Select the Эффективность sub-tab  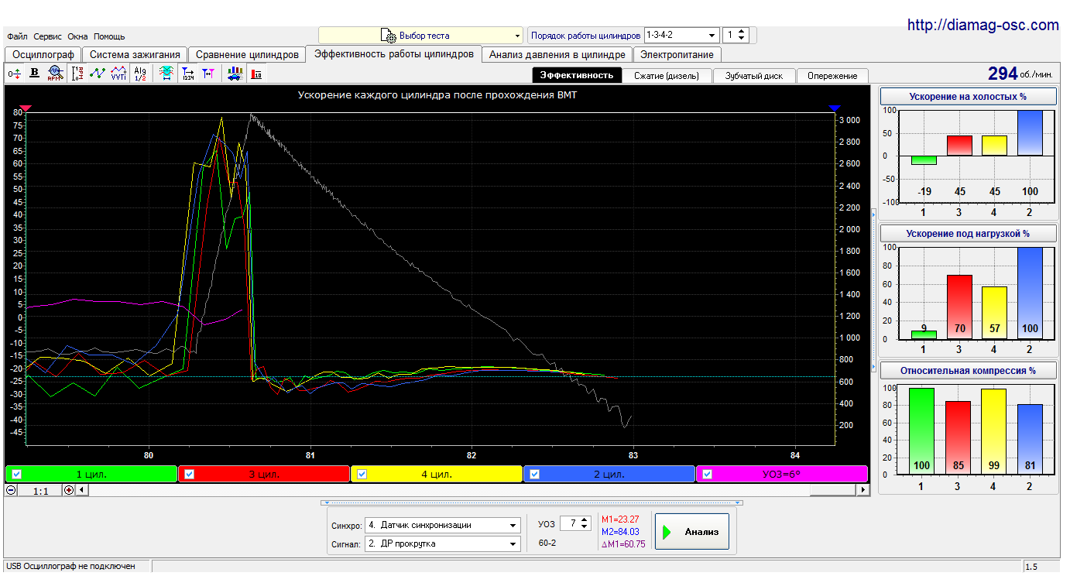click(577, 75)
